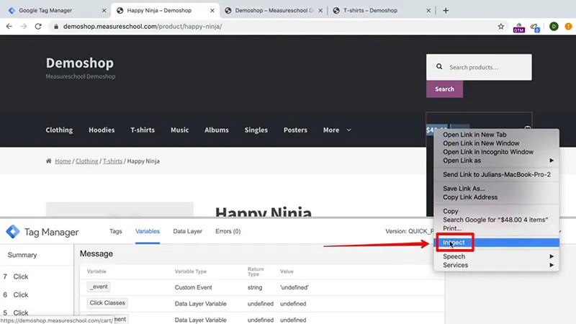Image resolution: width=576 pixels, height=324 pixels.
Task: Click the Home breadcrumb link
Action: tap(63, 161)
